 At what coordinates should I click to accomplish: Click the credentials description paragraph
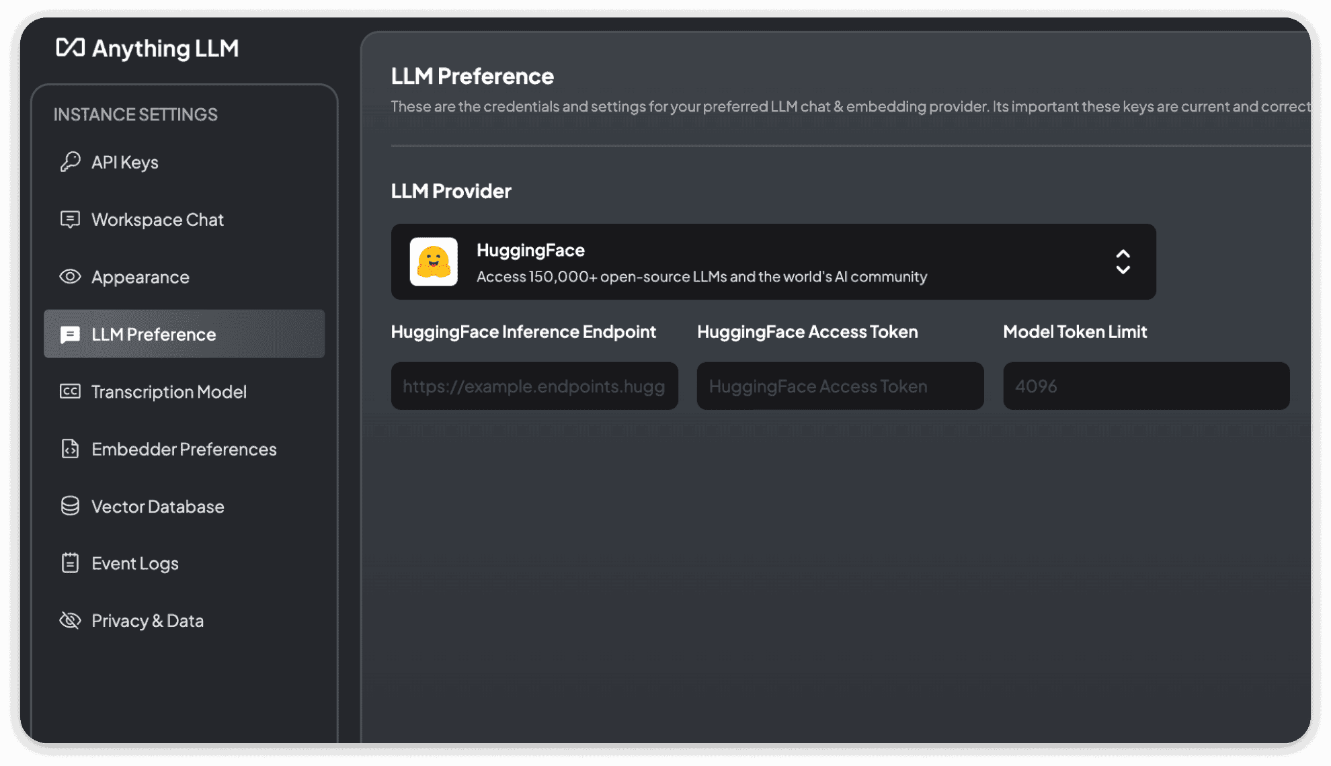tap(850, 107)
